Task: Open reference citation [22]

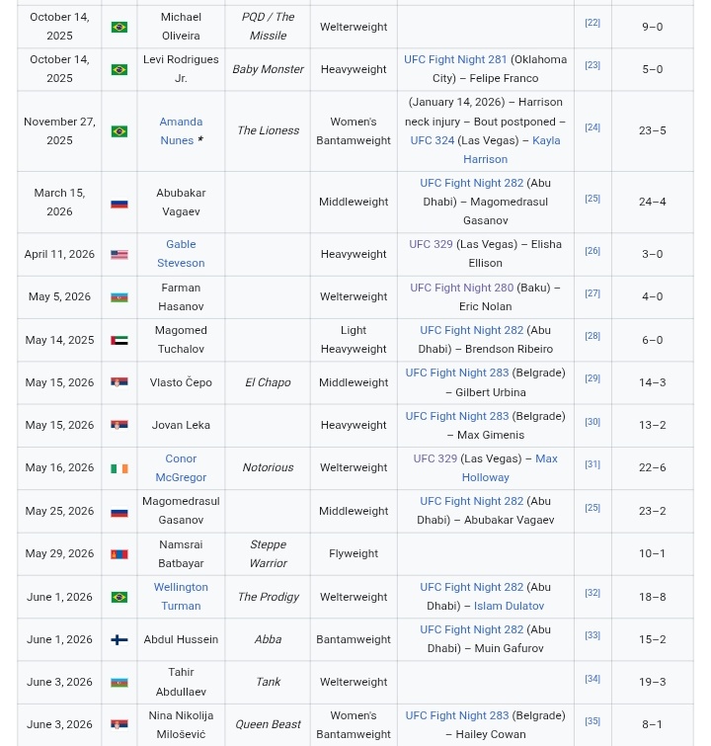Action: tap(592, 23)
